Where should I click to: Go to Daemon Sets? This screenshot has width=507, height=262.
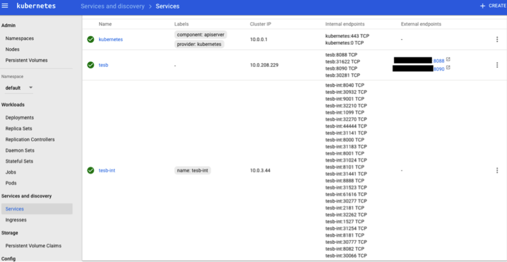click(20, 150)
